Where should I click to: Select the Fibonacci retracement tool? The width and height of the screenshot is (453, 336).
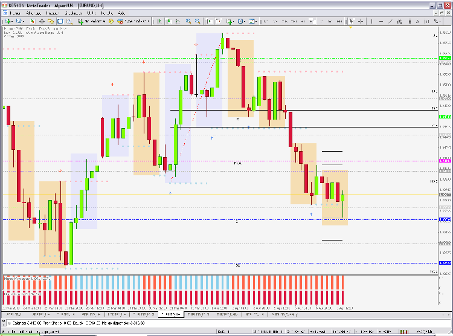point(410,21)
